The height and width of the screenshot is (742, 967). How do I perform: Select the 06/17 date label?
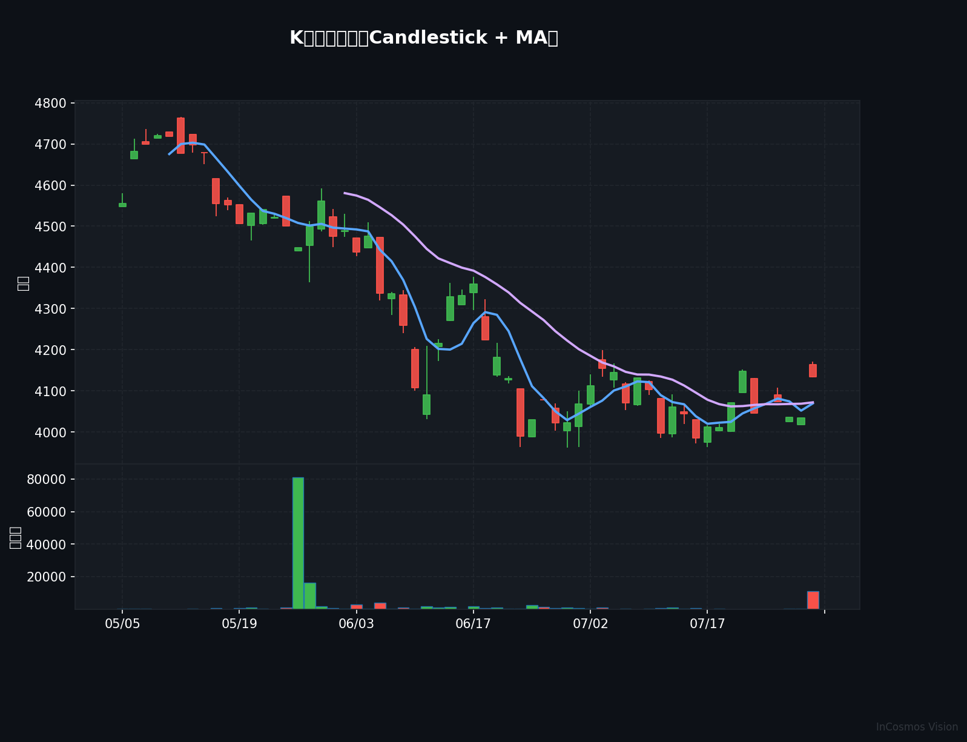[473, 624]
